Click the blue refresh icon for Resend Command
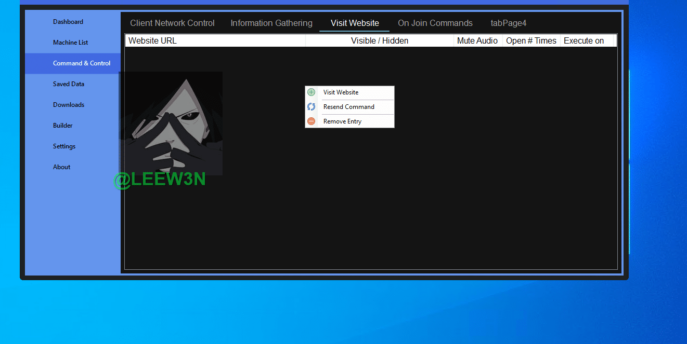Image resolution: width=687 pixels, height=344 pixels. 311,107
